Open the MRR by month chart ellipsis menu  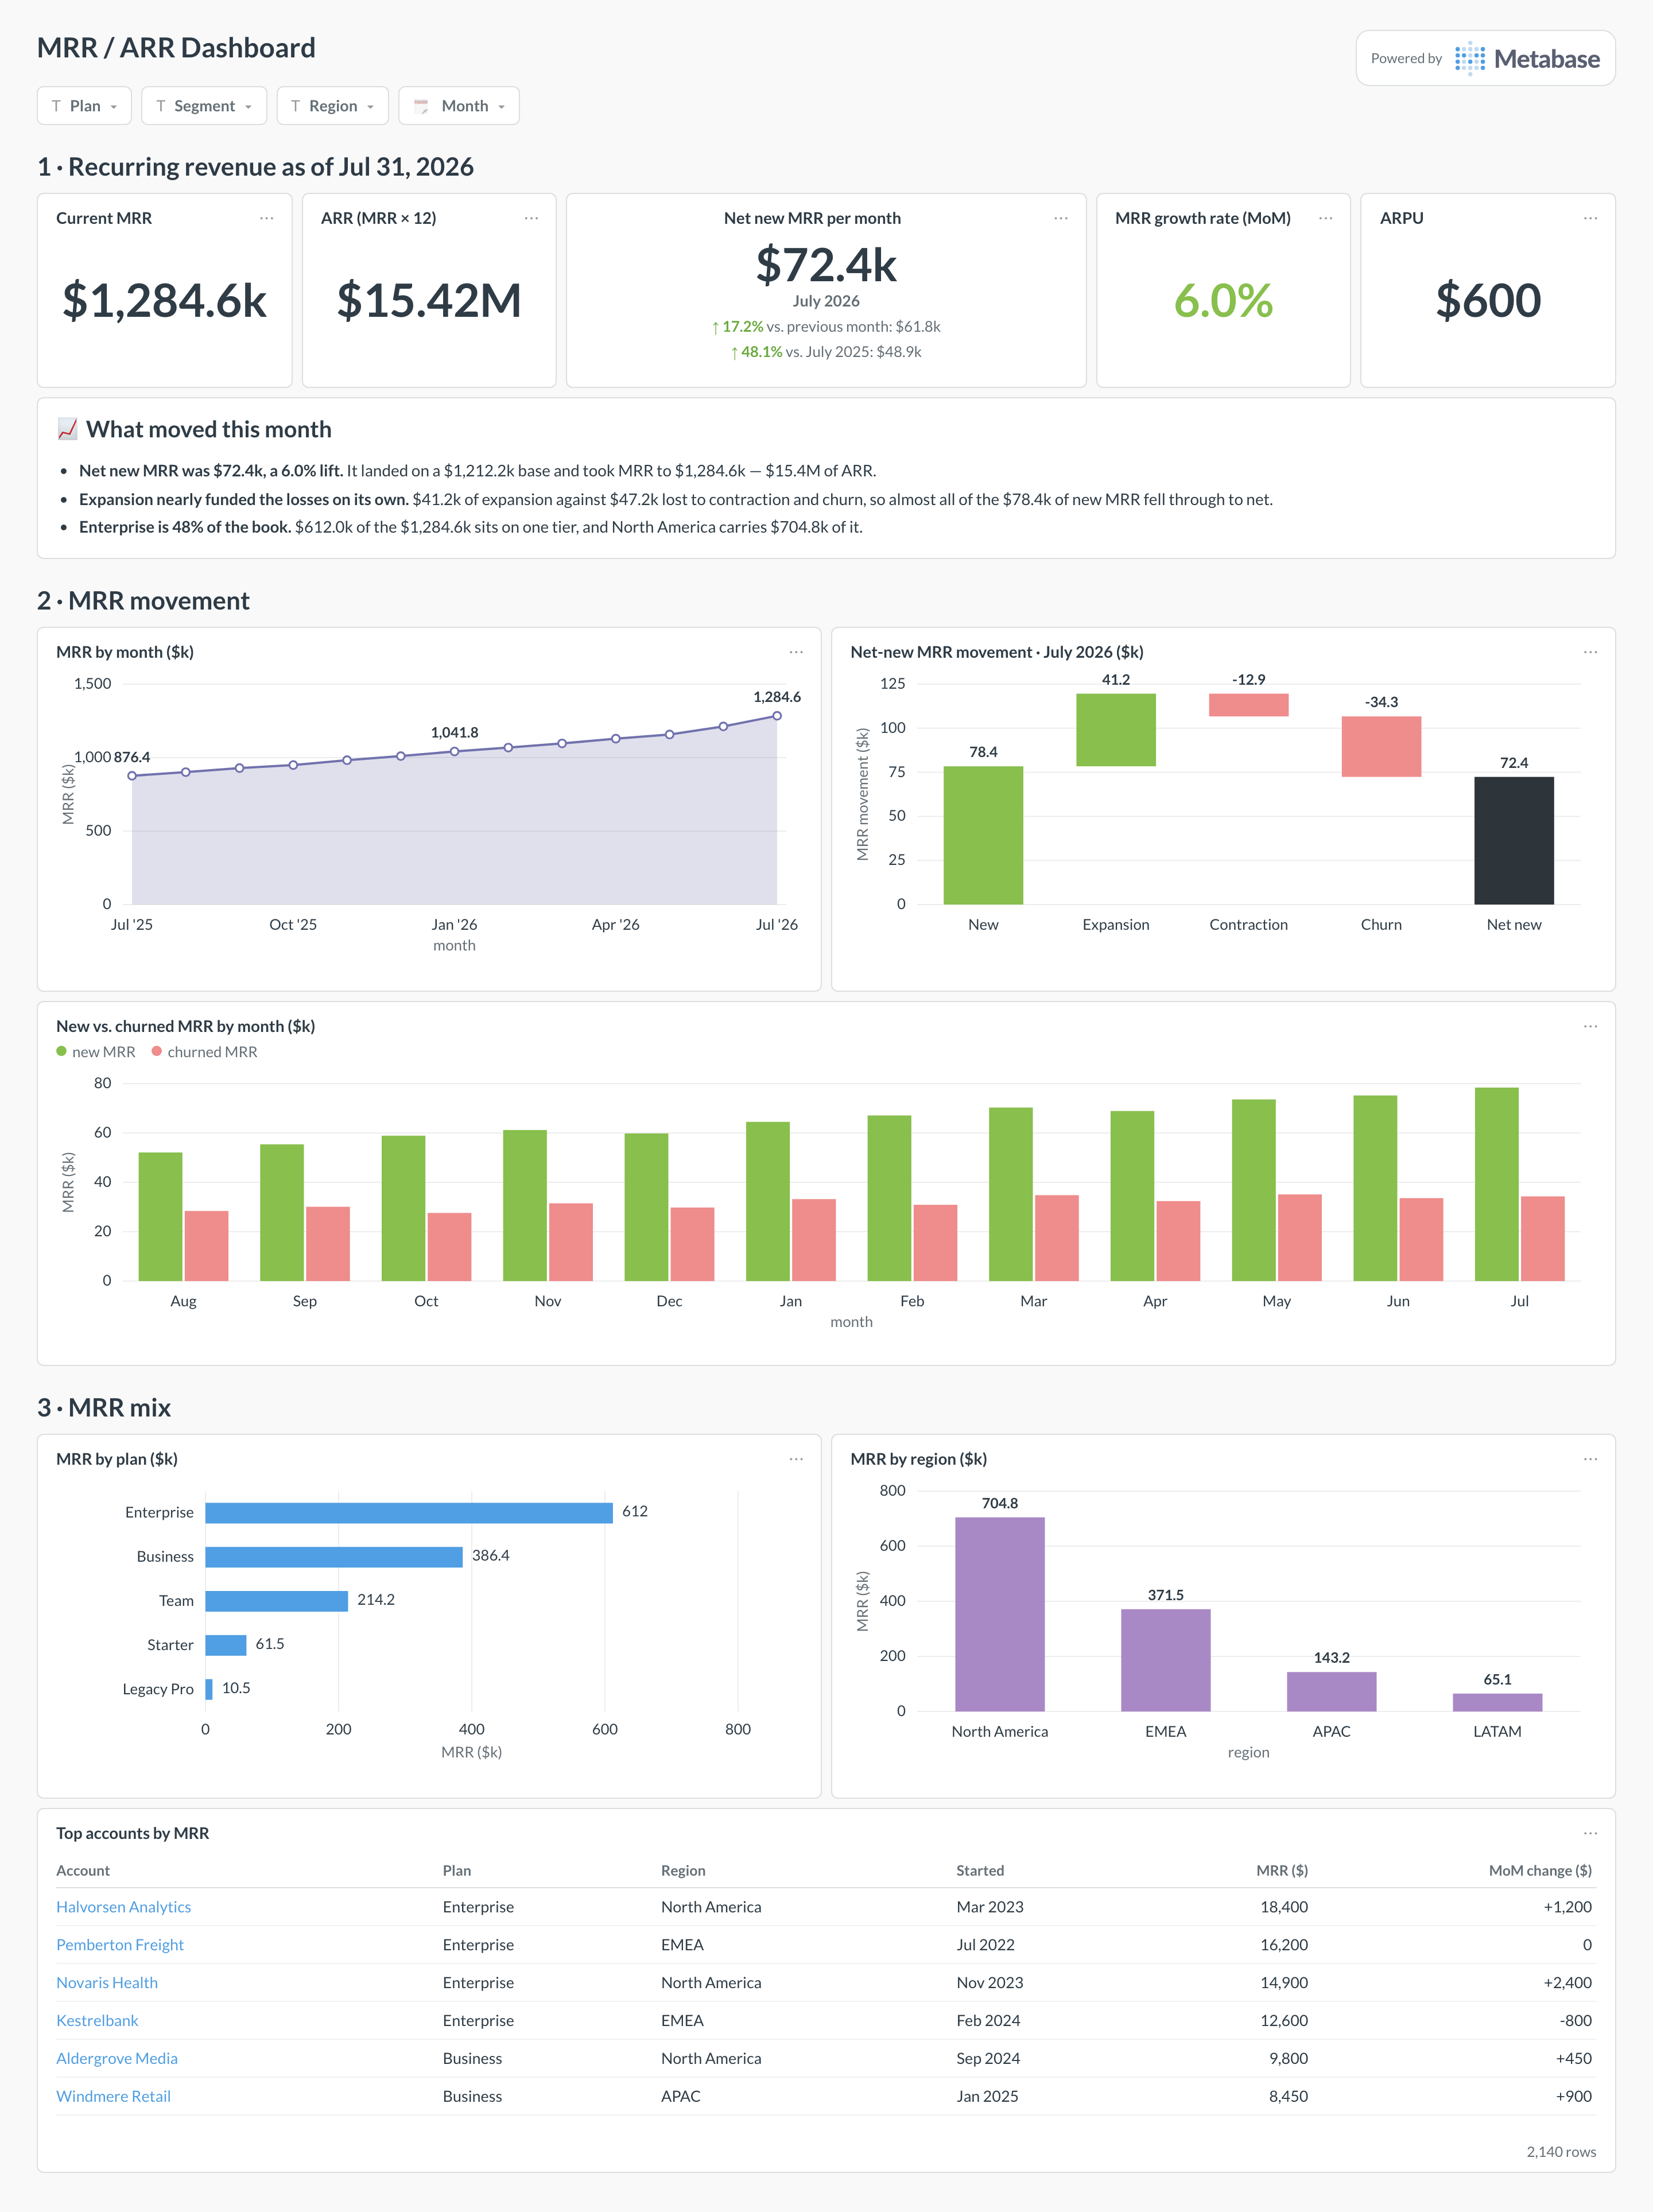point(796,652)
